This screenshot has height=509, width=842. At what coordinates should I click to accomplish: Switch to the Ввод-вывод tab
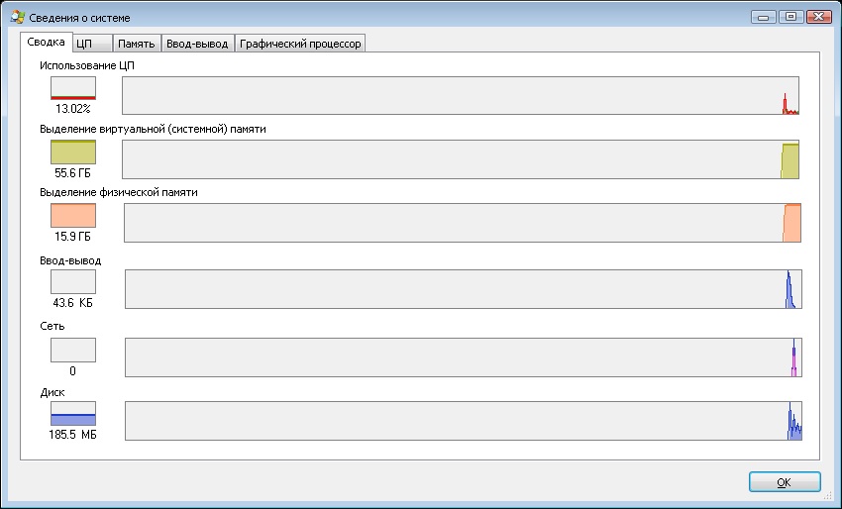pos(197,44)
